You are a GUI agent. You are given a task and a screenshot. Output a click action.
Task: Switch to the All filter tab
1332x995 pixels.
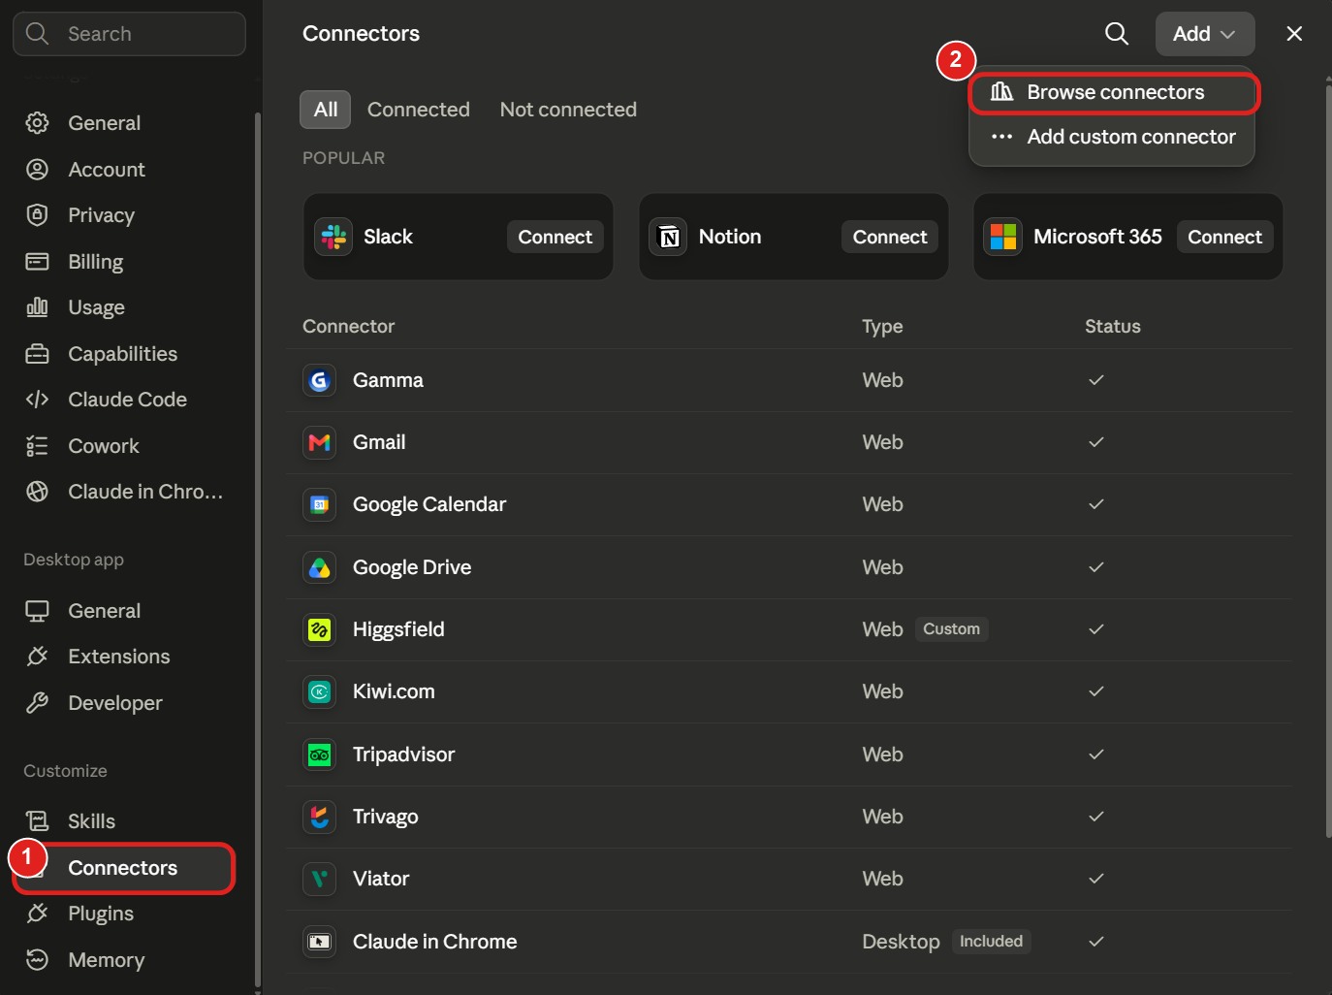point(325,110)
